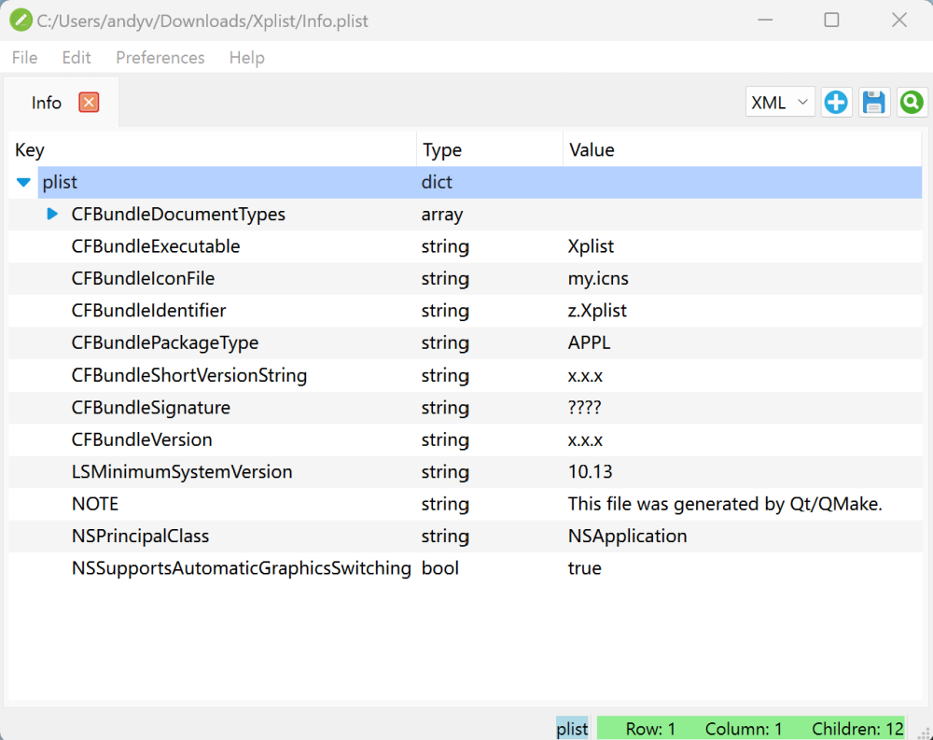Collapse the plist root node

click(23, 182)
